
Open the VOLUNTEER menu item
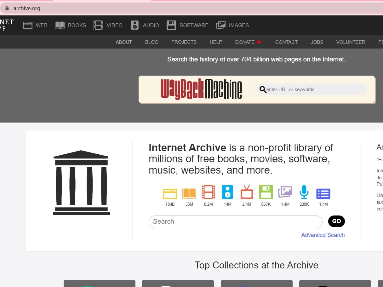(x=351, y=42)
